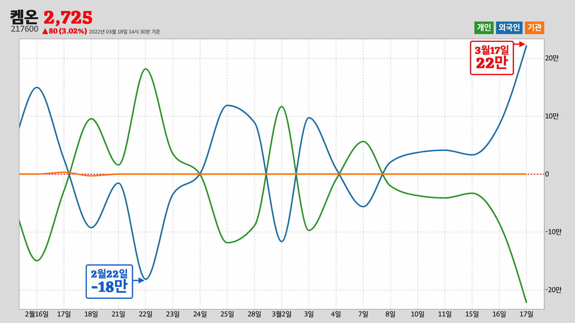Click the 10일 x-axis label
The image size is (575, 323).
point(417,314)
